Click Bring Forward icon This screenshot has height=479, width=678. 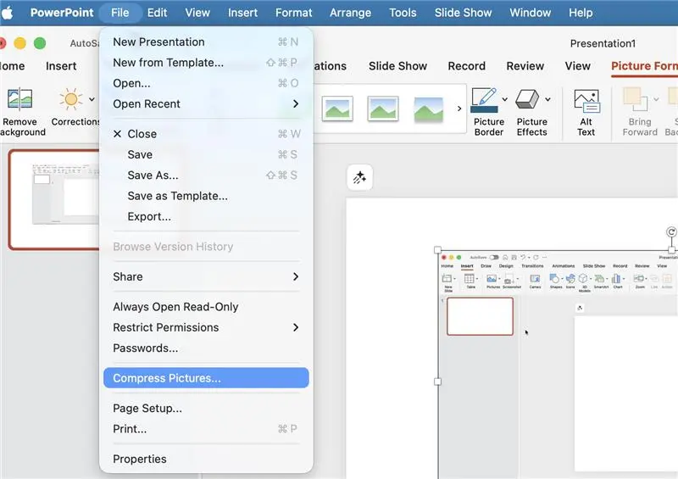635,99
